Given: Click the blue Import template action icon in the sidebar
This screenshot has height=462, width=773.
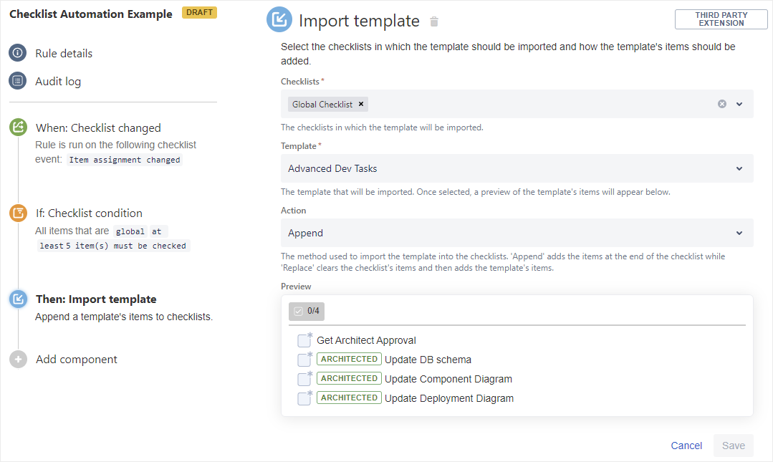Looking at the screenshot, I should (18, 299).
